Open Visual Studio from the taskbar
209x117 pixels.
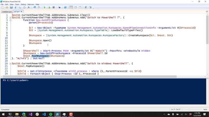tap(30, 114)
